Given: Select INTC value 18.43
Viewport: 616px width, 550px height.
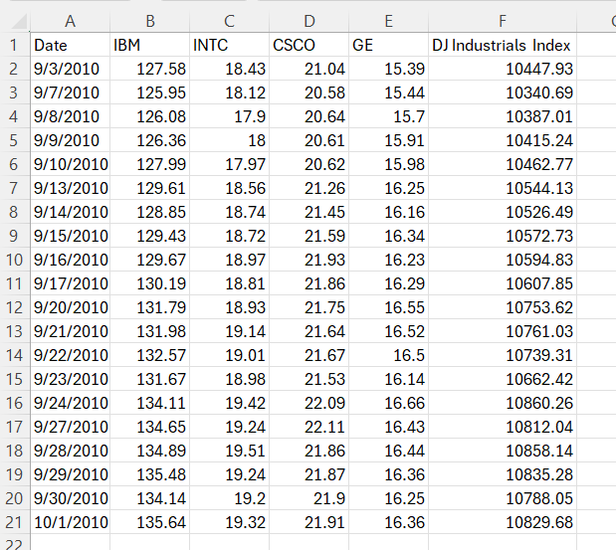Looking at the screenshot, I should (230, 69).
